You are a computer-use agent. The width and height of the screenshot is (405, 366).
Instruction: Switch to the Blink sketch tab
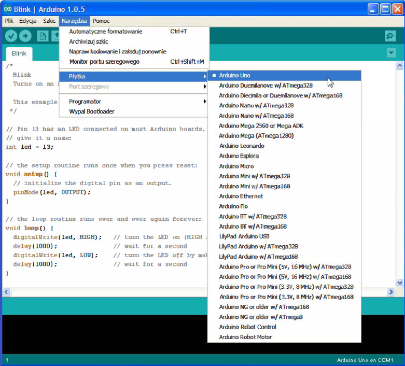pos(19,53)
